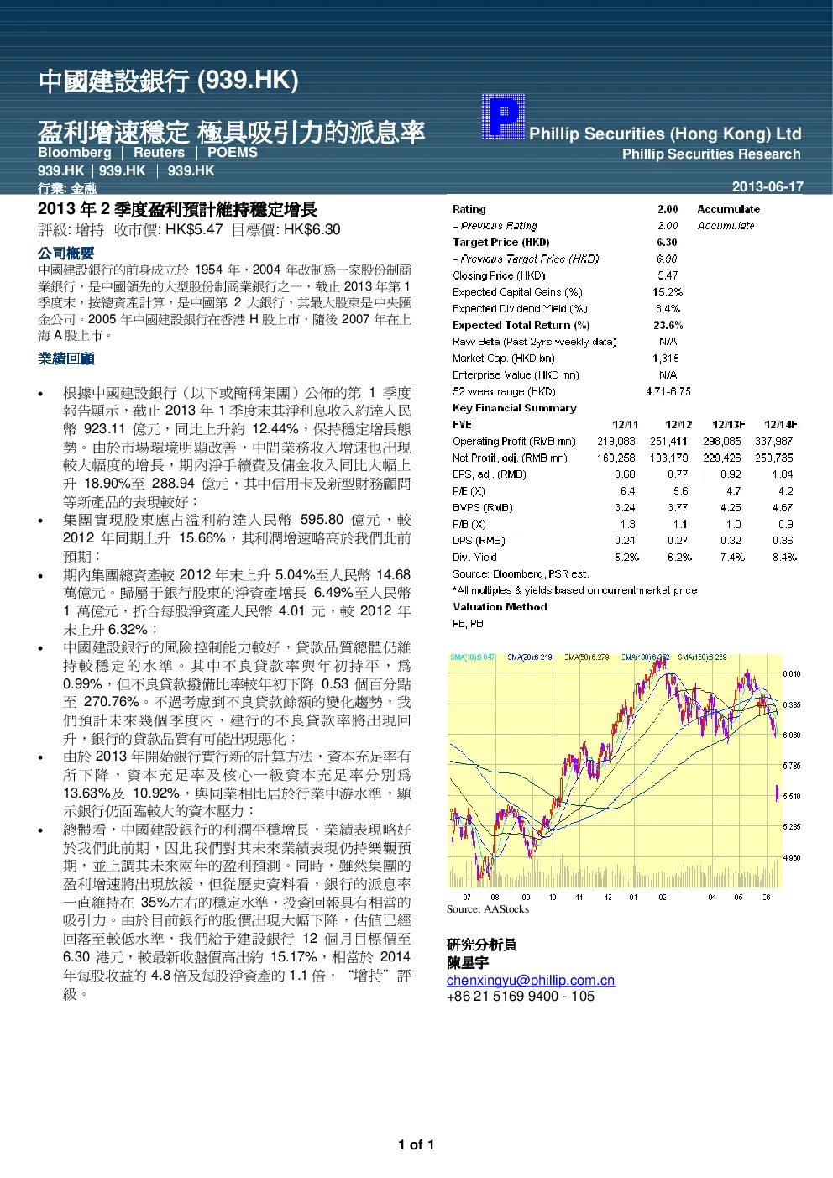The image size is (833, 1178).
Task: Click the 12/14F column header
Action: click(x=780, y=425)
